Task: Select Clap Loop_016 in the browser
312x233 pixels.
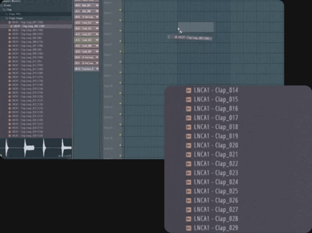Action: click(27, 81)
